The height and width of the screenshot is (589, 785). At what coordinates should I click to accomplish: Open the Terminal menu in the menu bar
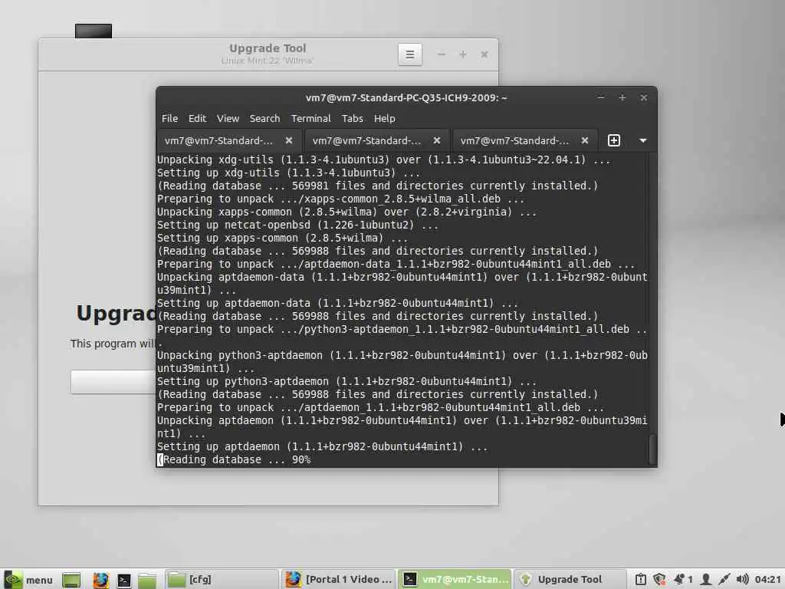(x=311, y=119)
